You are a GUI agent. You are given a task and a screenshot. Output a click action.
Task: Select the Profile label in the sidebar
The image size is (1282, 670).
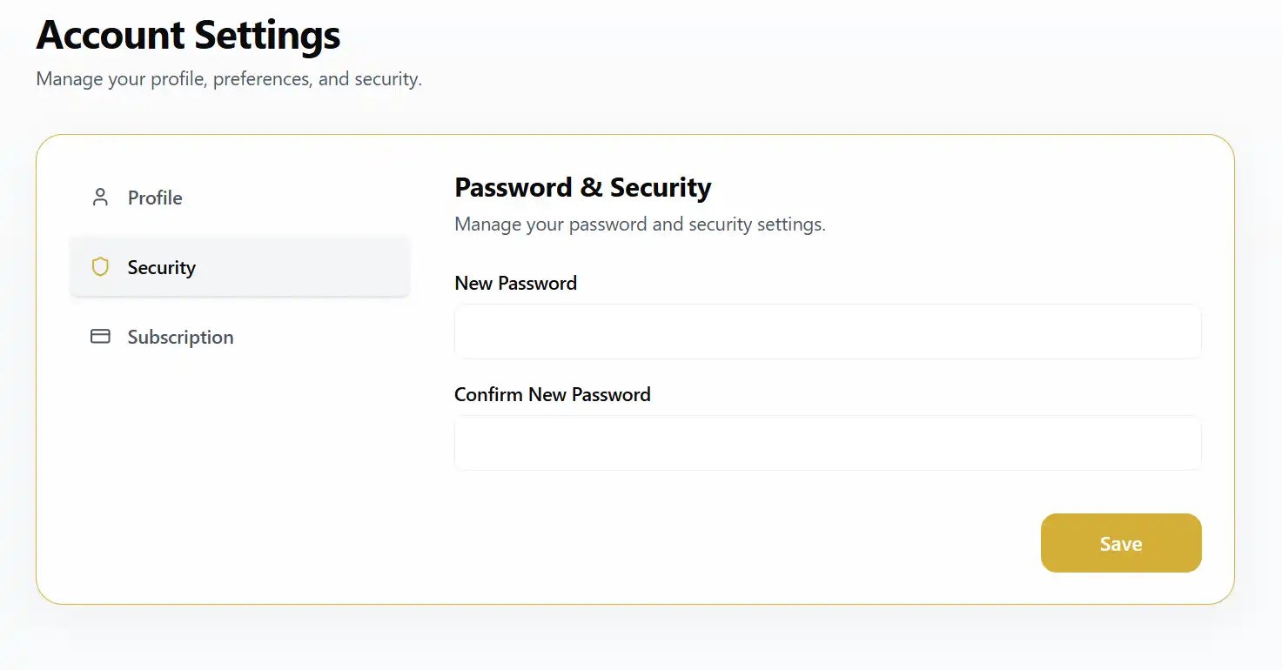point(154,198)
